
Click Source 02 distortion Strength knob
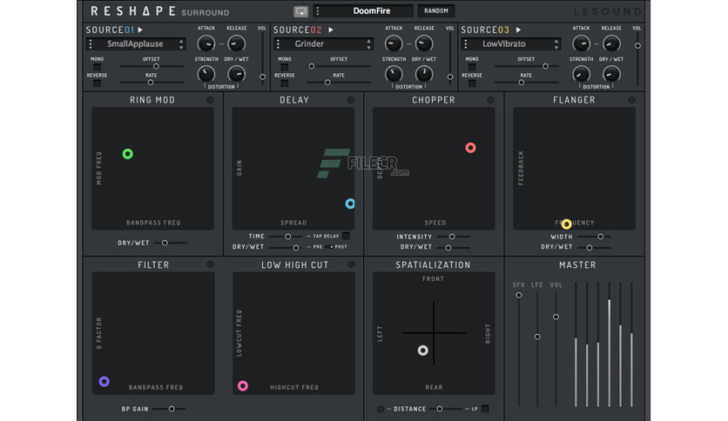pyautogui.click(x=394, y=74)
